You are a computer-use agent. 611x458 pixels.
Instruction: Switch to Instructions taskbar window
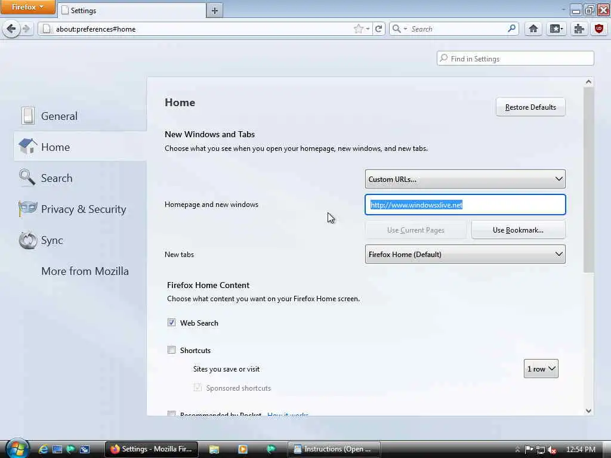[334, 449]
